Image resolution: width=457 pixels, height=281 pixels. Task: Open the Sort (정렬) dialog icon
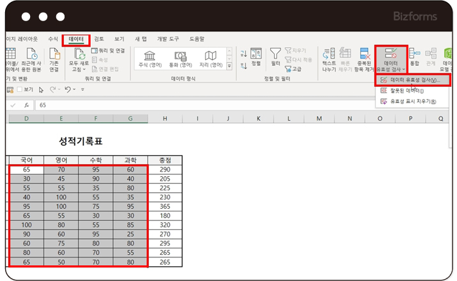click(x=256, y=56)
